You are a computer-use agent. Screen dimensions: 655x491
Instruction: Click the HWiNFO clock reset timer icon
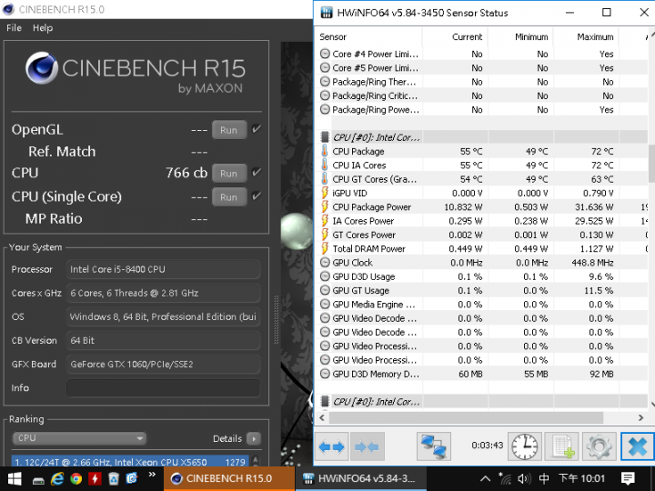pyautogui.click(x=525, y=446)
